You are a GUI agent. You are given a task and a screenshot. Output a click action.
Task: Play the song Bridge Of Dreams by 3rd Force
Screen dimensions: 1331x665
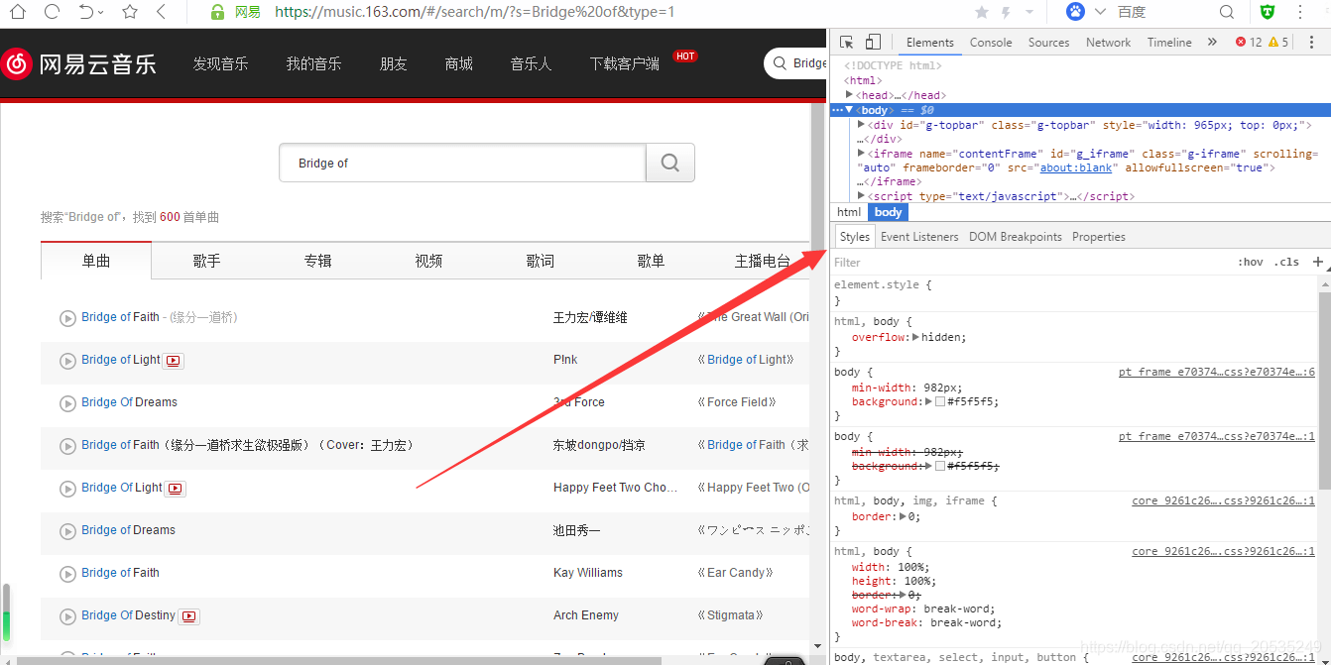(67, 403)
